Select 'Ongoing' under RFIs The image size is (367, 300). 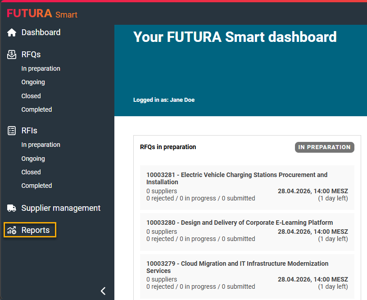coord(33,159)
